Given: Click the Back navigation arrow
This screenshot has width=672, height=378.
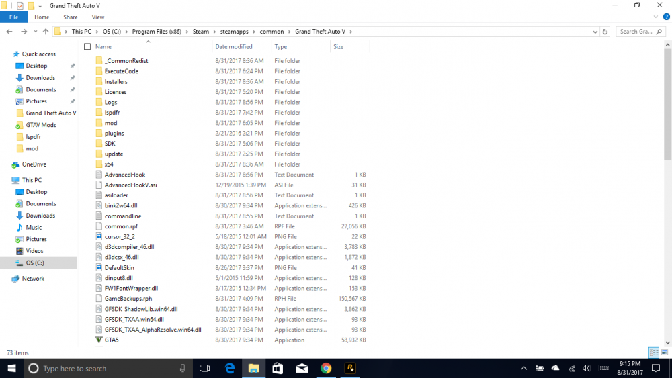Looking at the screenshot, I should pyautogui.click(x=9, y=32).
